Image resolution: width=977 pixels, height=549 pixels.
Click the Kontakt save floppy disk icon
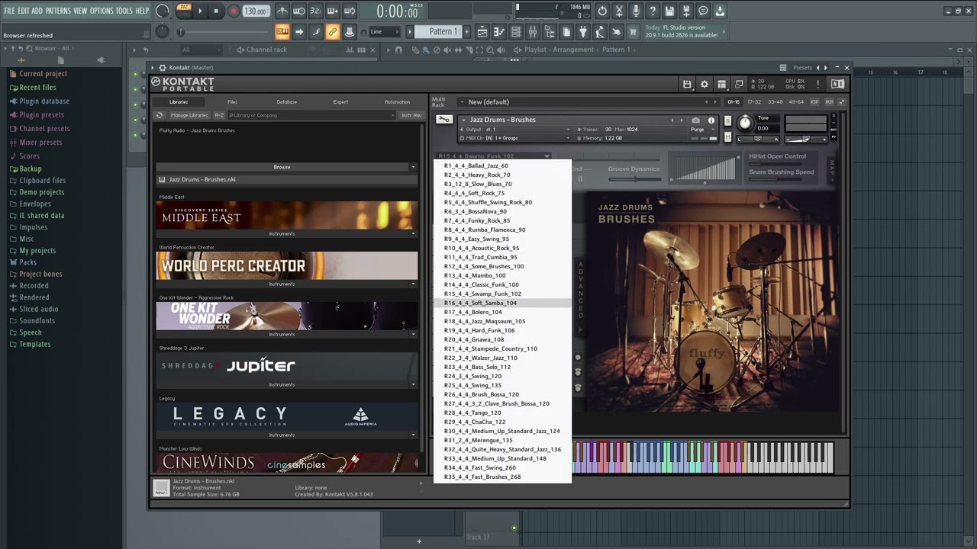[x=687, y=85]
